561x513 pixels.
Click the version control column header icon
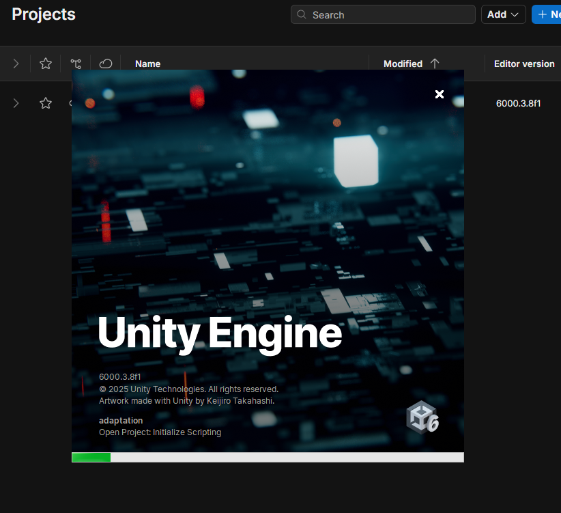[76, 64]
